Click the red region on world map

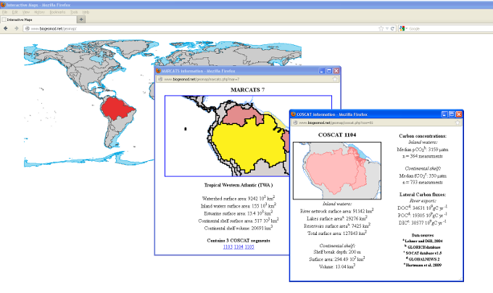pos(117,108)
